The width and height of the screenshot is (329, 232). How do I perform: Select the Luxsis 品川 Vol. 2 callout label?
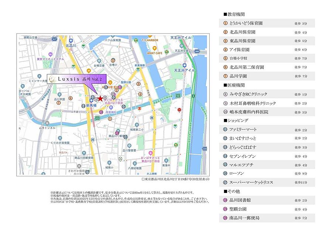coord(77,79)
